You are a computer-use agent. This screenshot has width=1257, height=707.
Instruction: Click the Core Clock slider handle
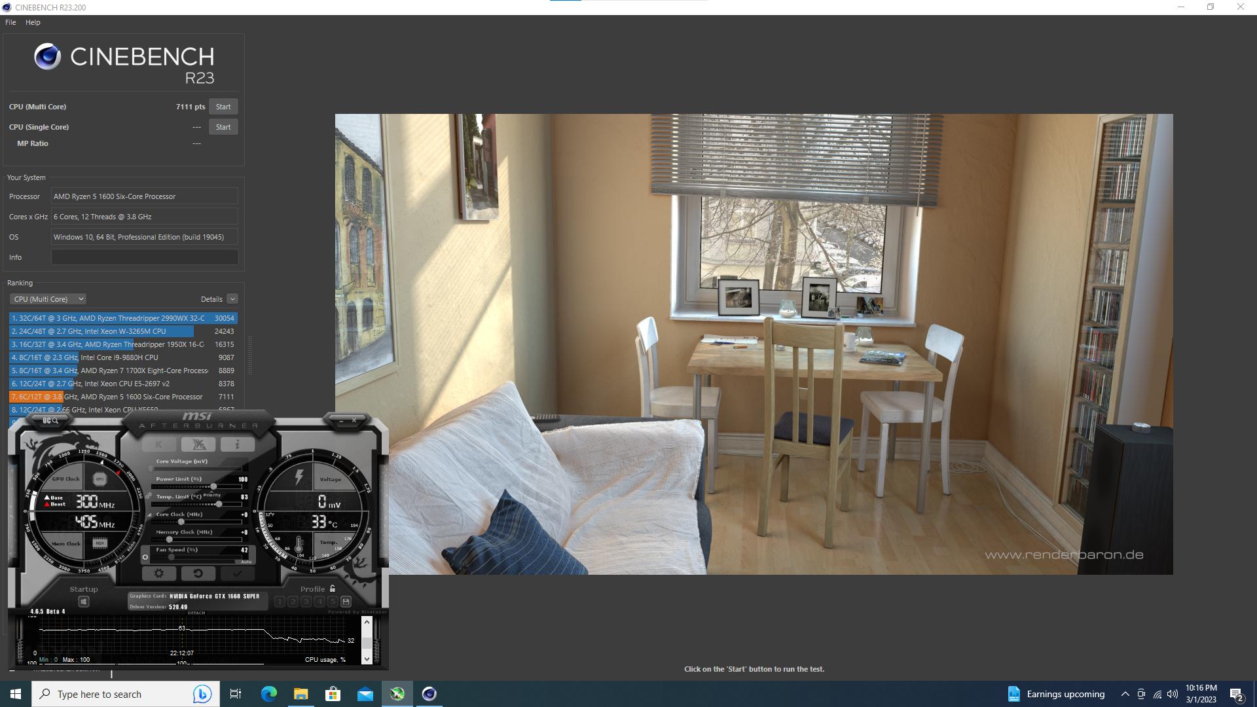[181, 522]
